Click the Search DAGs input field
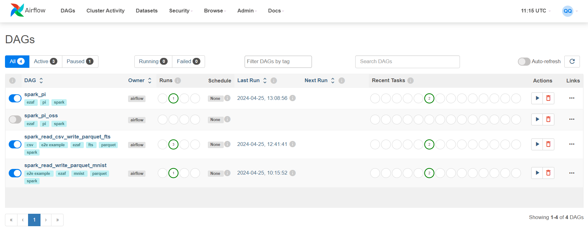Image resolution: width=588 pixels, height=229 pixels. pos(407,62)
